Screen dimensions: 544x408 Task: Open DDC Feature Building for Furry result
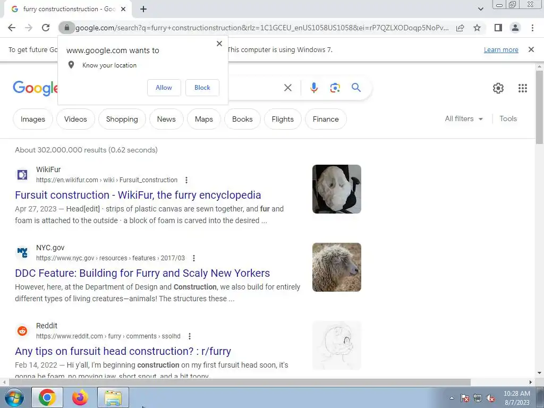[142, 273]
